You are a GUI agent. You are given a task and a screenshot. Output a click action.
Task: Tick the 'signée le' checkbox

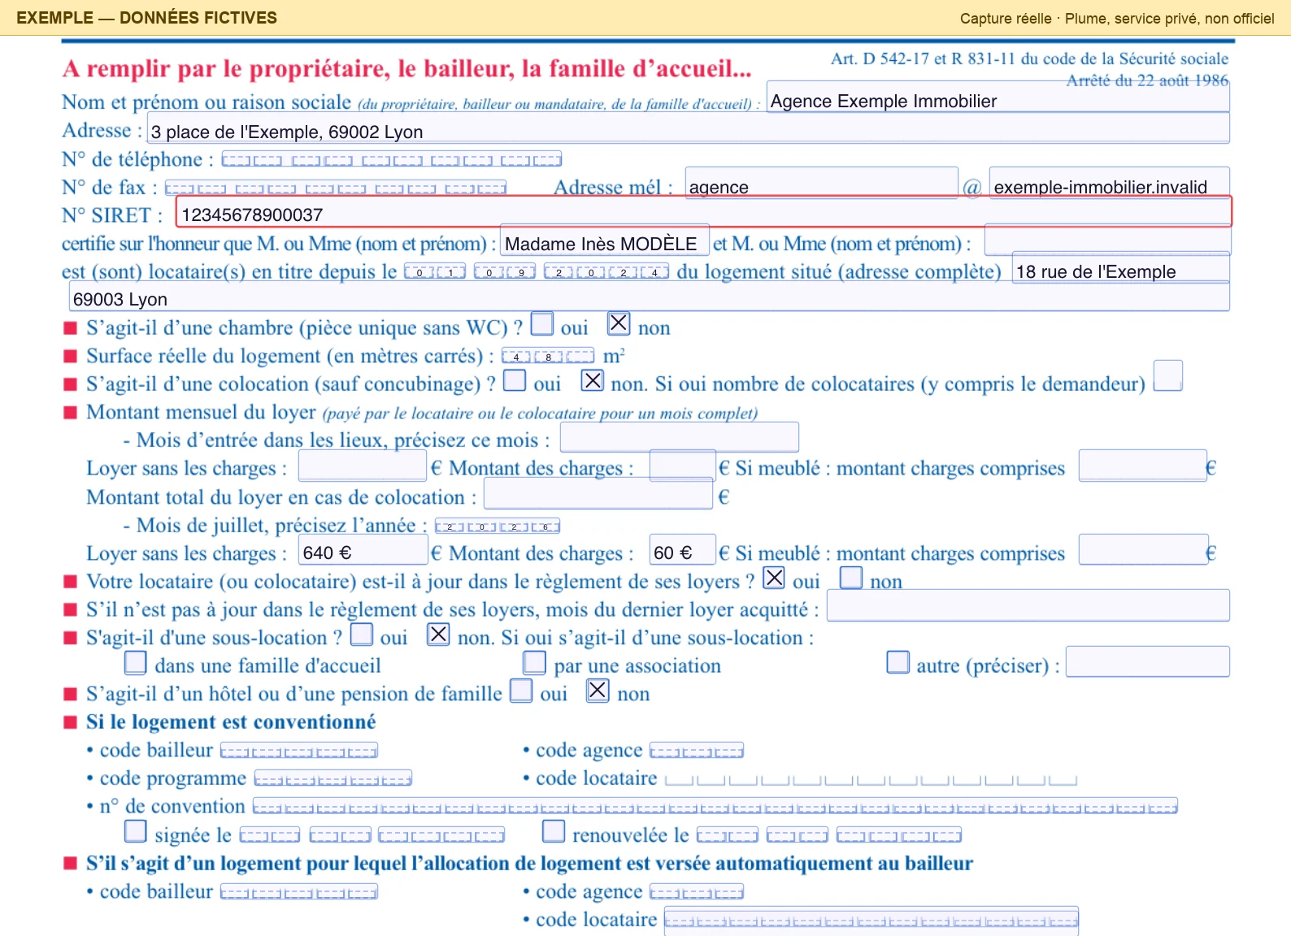click(136, 831)
